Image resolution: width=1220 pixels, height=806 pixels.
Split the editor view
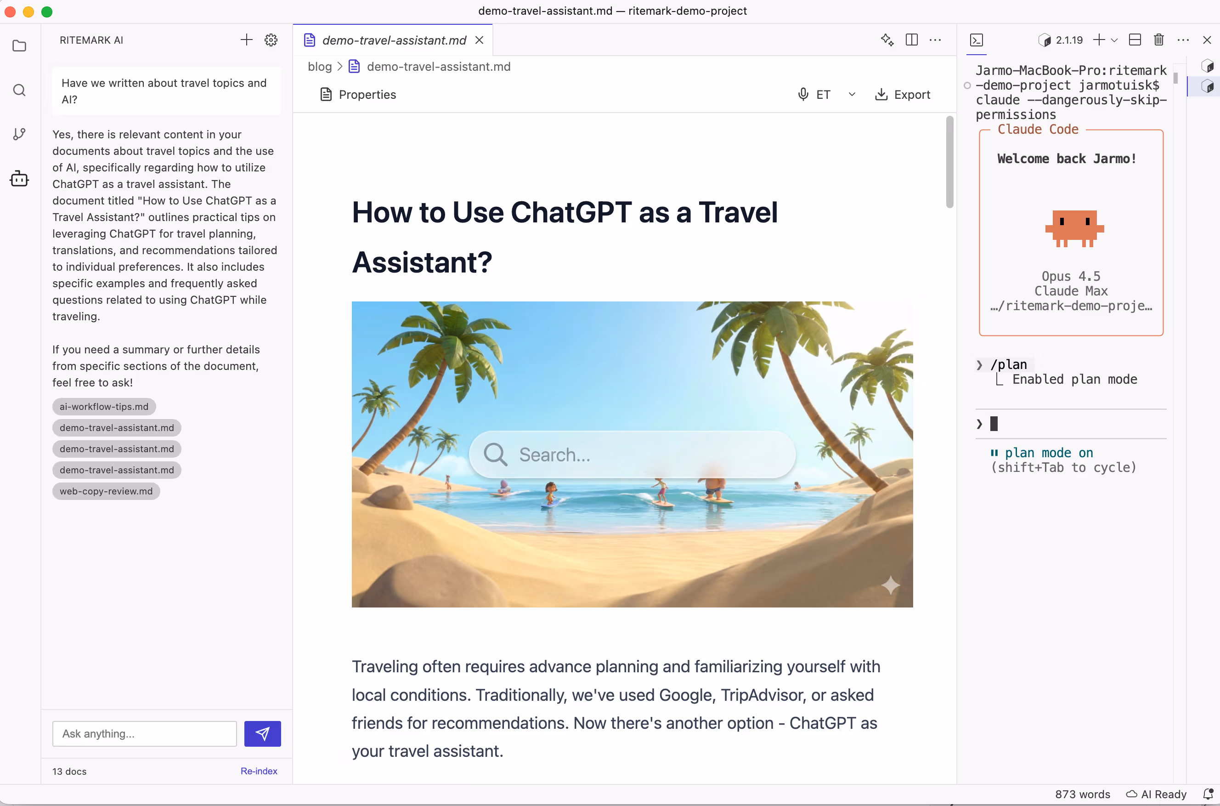[x=911, y=40]
